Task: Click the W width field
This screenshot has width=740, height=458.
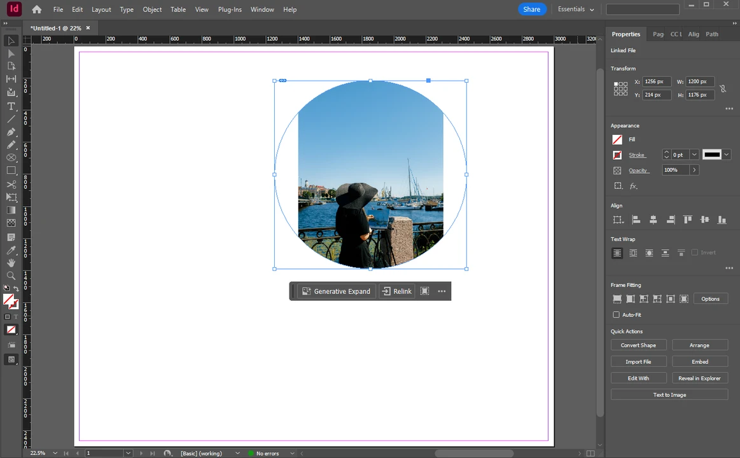Action: click(x=700, y=81)
